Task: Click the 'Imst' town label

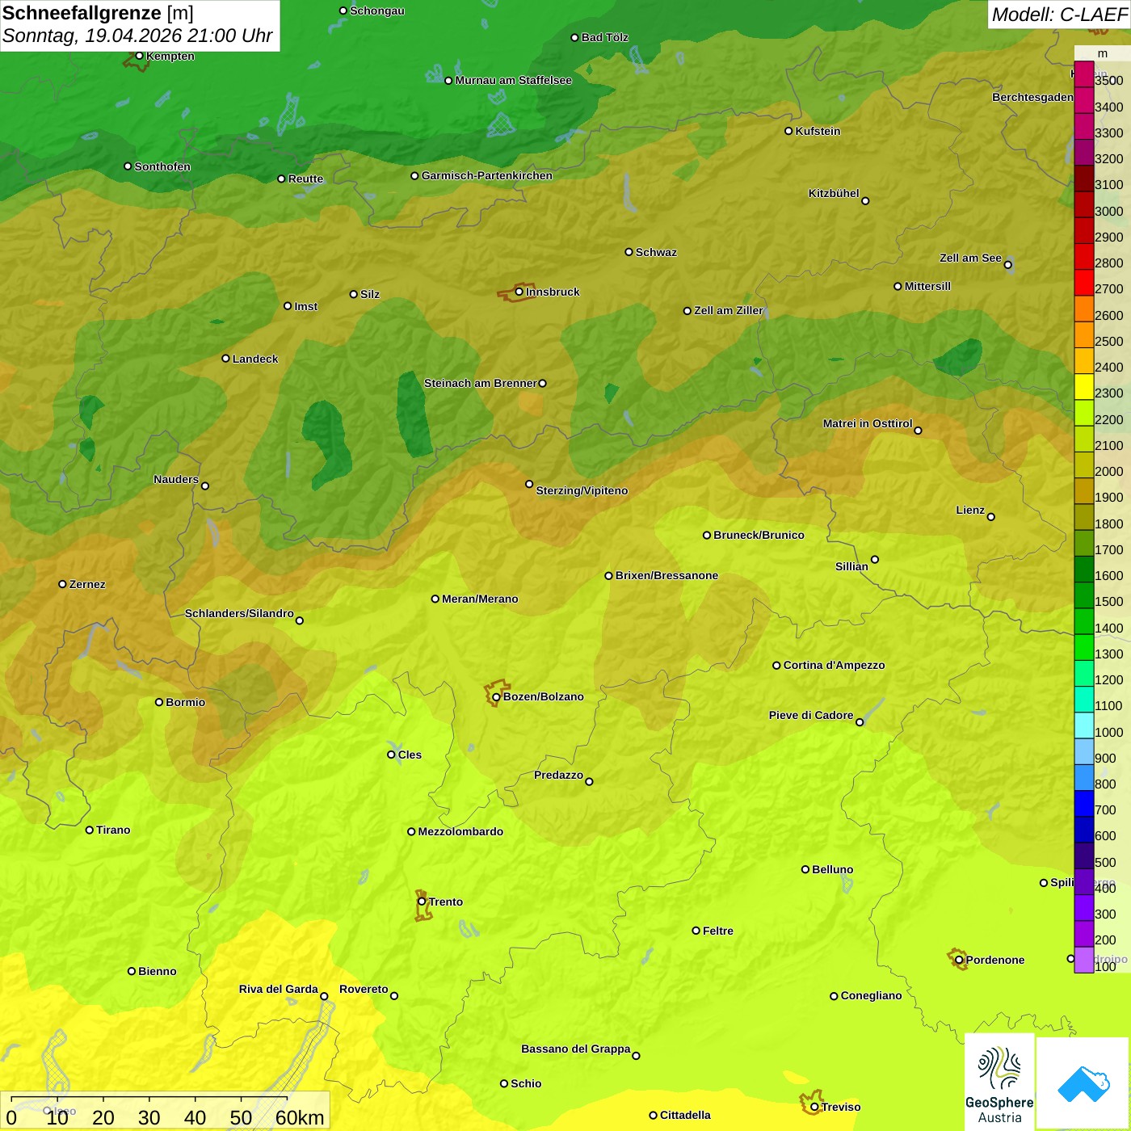Action: click(x=306, y=306)
